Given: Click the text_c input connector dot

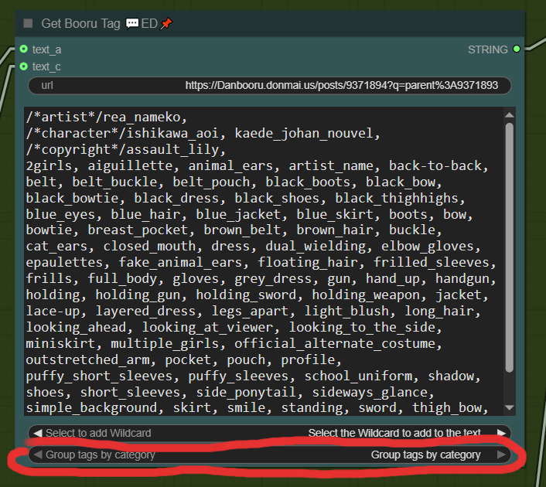Looking at the screenshot, I should click(x=24, y=66).
